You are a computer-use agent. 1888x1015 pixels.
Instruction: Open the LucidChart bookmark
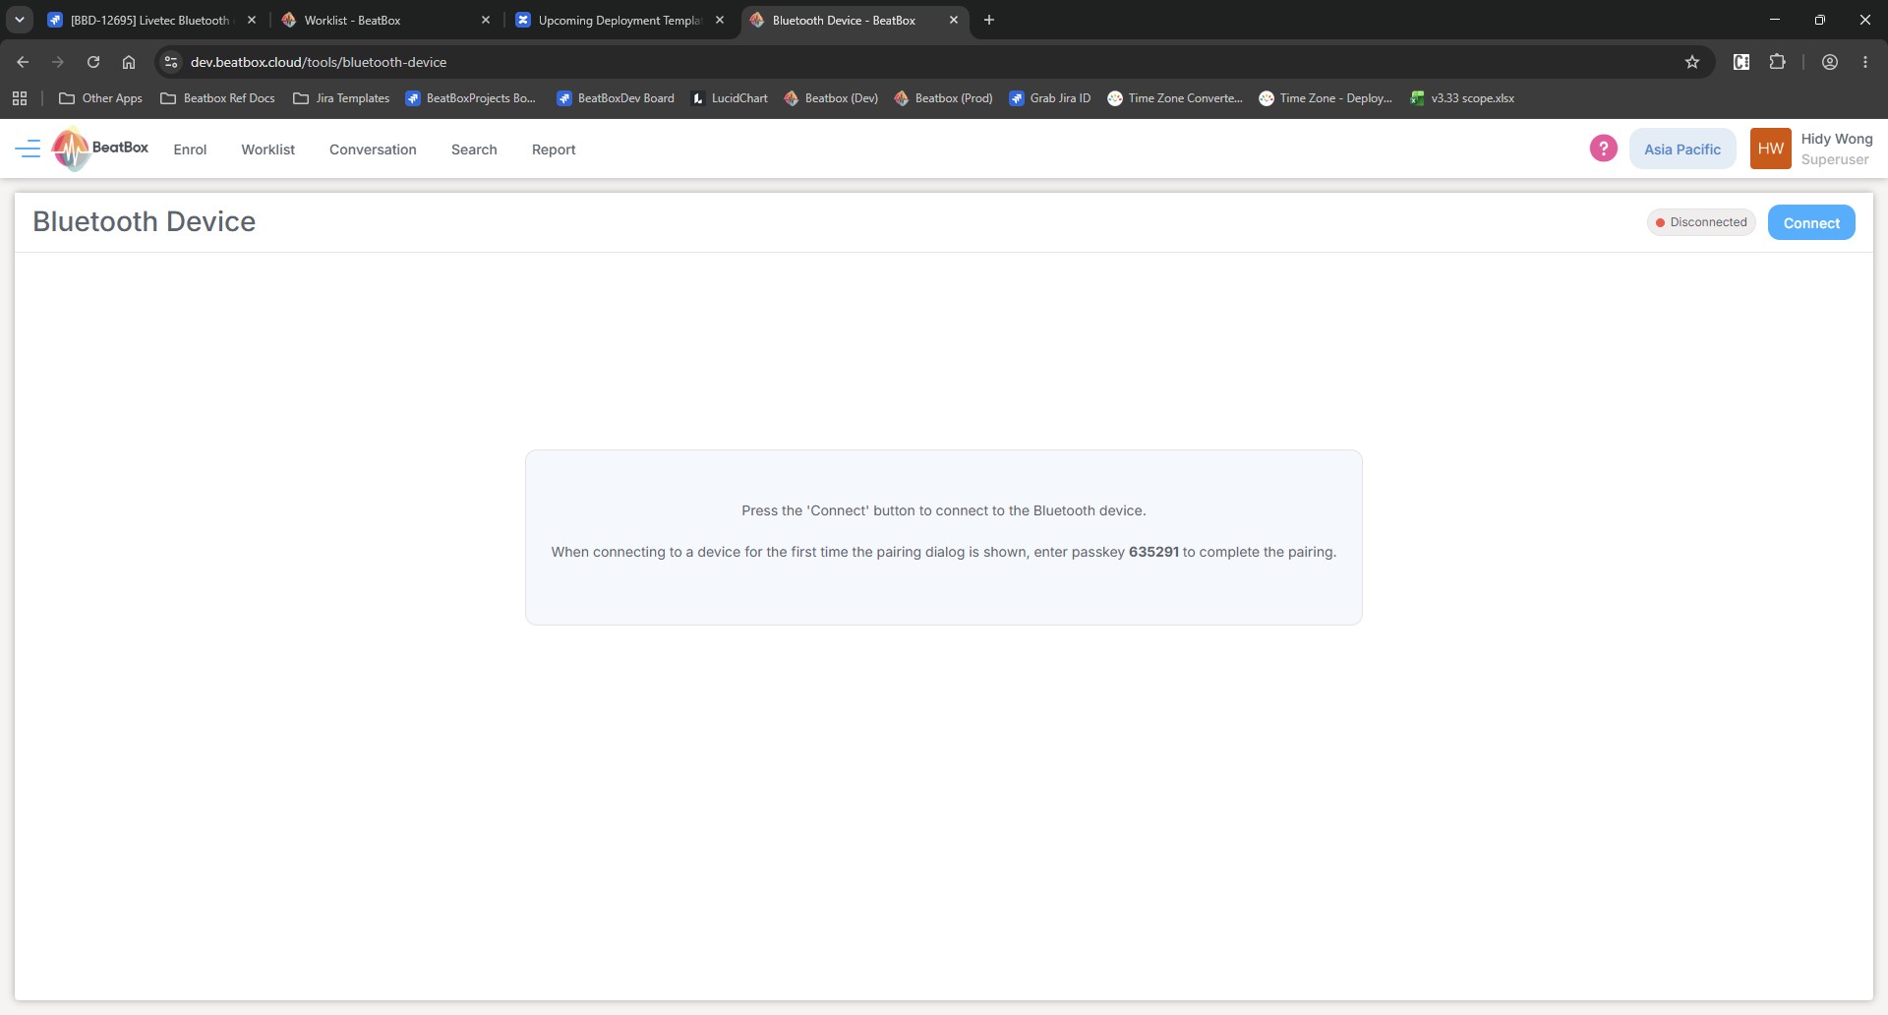coord(730,98)
